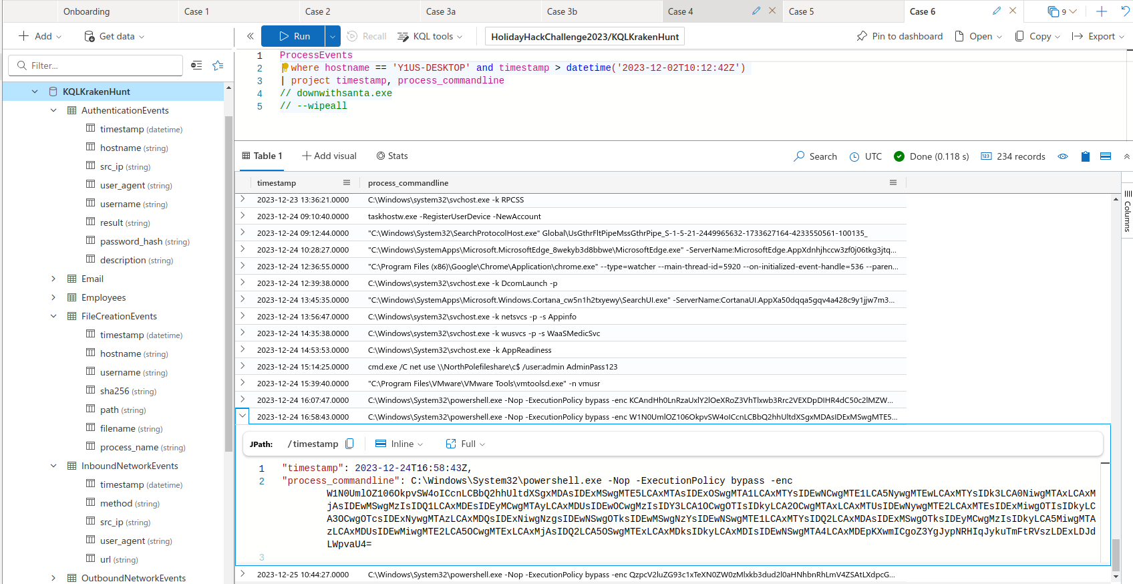Expand the 2023-12-25 10:44:27 row
The height and width of the screenshot is (584, 1133).
pos(242,574)
